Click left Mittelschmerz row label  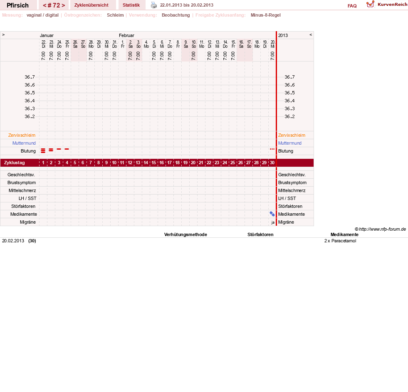pos(22,190)
